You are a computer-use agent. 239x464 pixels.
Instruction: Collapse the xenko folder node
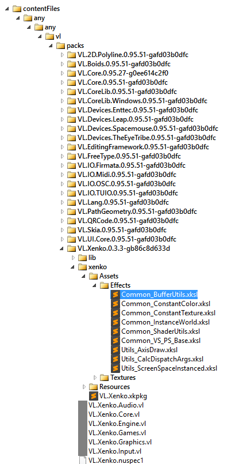tap(72, 267)
